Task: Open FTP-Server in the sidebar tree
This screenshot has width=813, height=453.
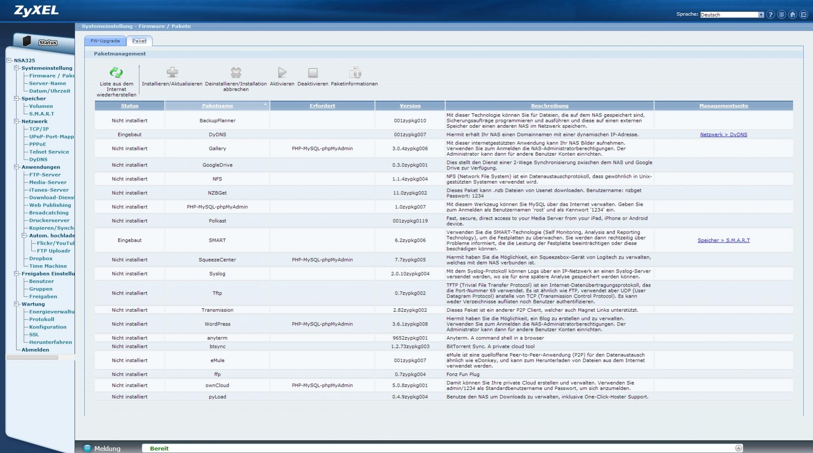Action: pyautogui.click(x=45, y=175)
